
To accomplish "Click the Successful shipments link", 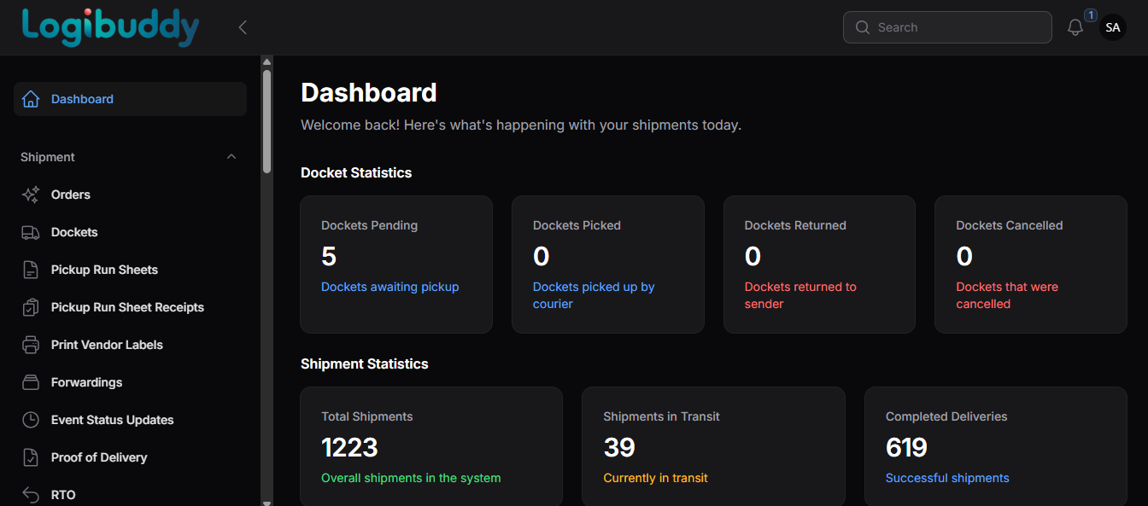I will coord(947,478).
